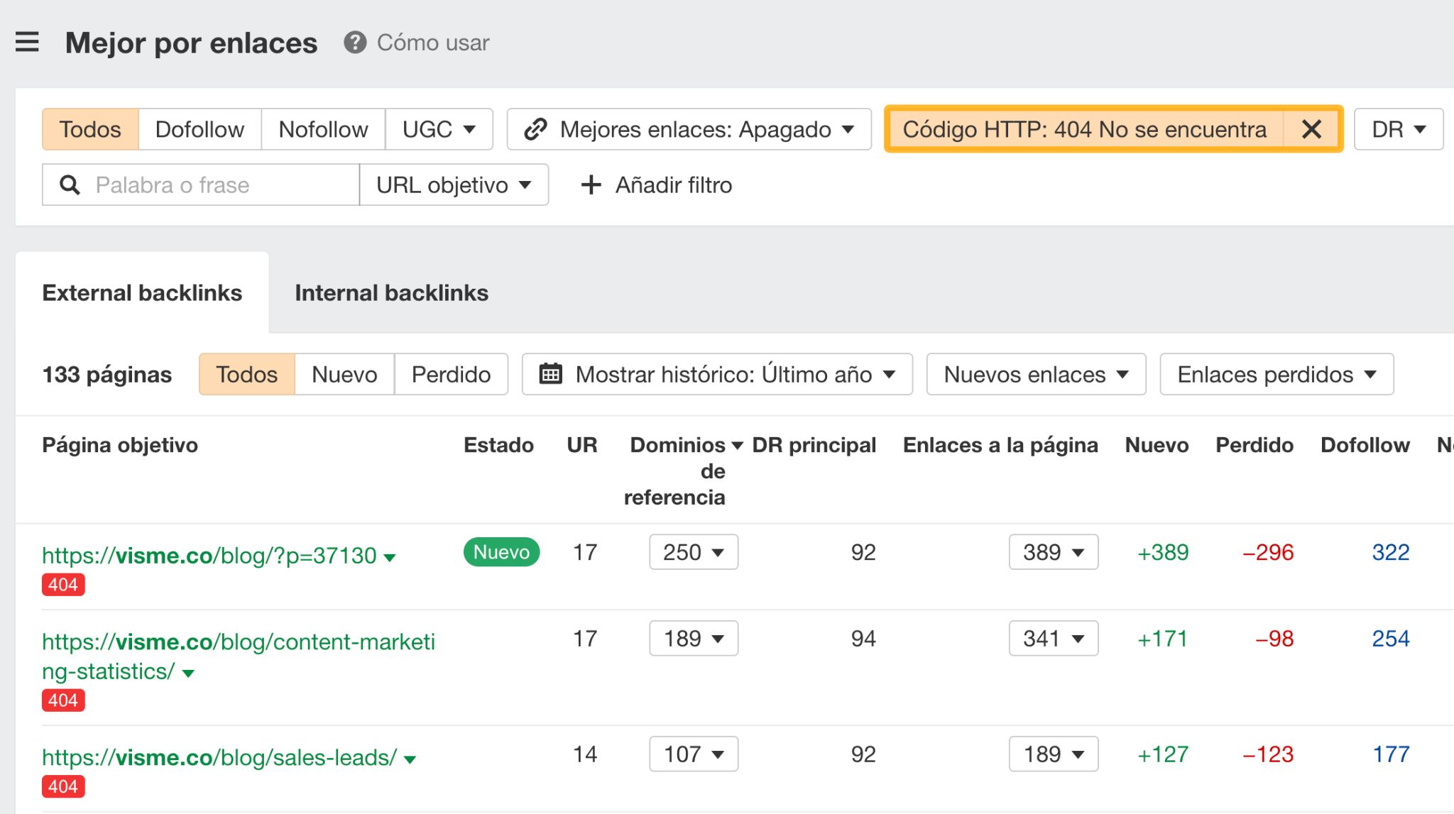Viewport: 1454px width, 814px height.
Task: Click the search magnifier in Palabra o frase
Action: tap(69, 185)
